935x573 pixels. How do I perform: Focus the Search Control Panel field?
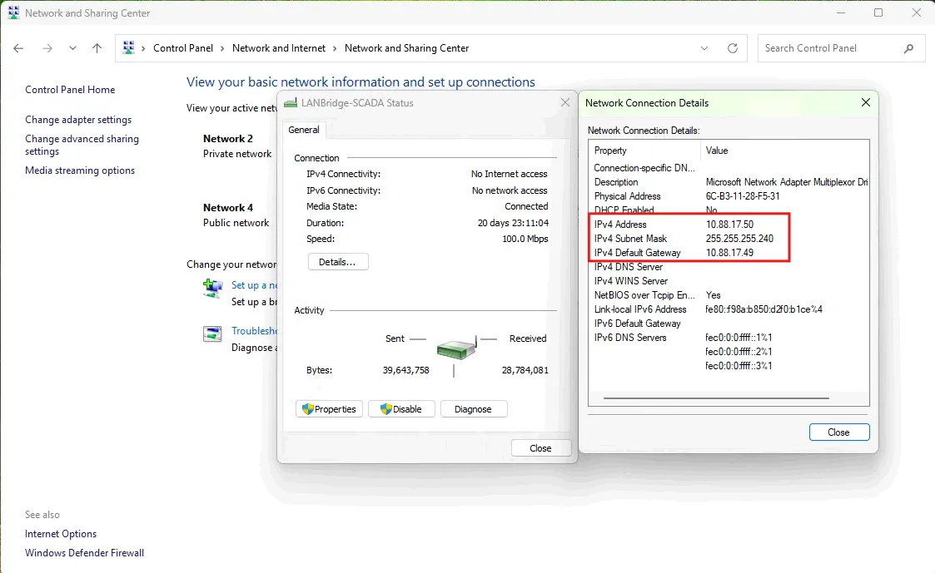point(841,48)
